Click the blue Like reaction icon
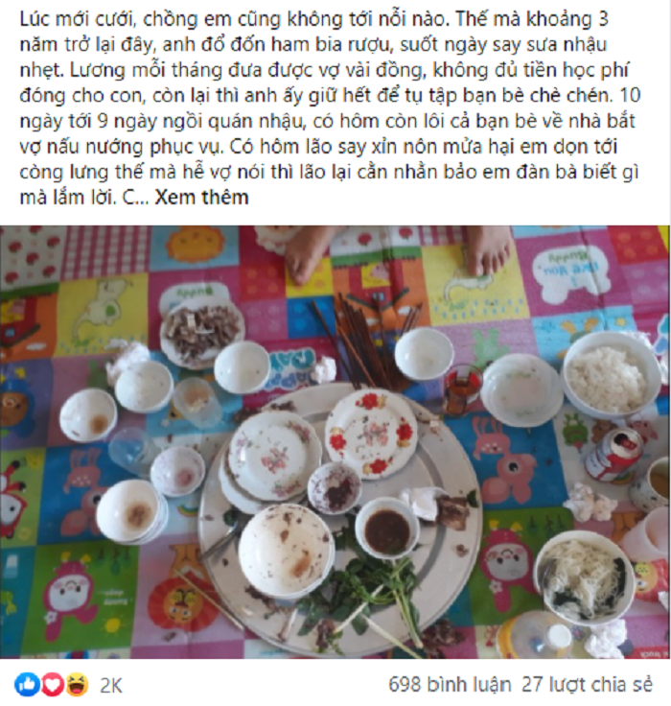 point(28,685)
